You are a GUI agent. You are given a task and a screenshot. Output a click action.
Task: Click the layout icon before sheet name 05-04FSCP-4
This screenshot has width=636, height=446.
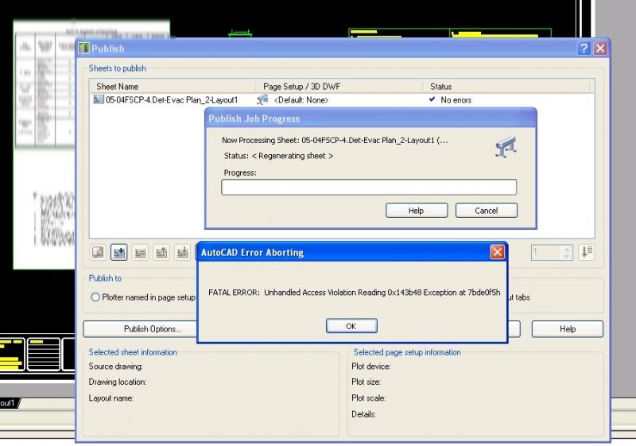point(98,99)
